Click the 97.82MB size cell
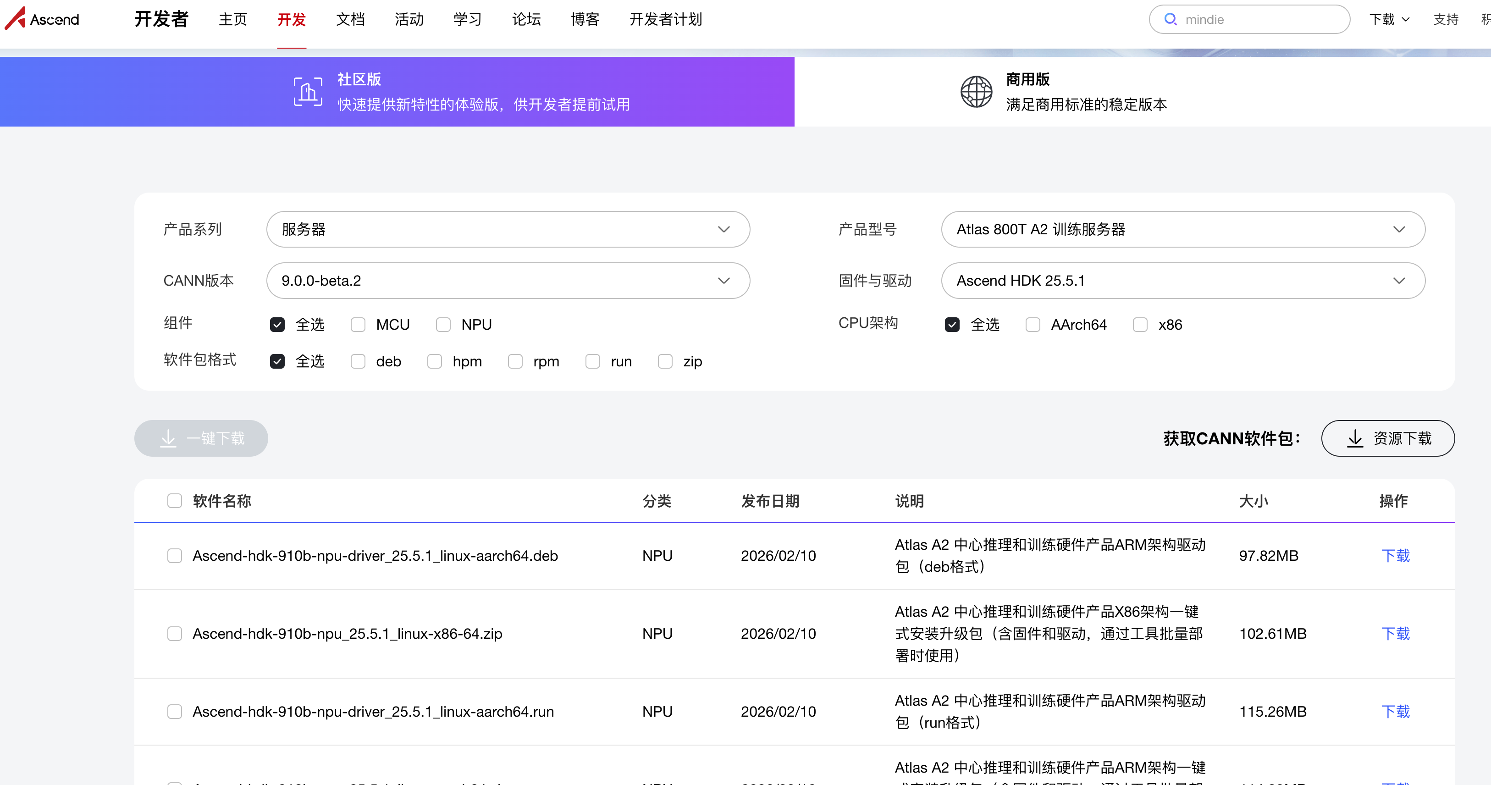This screenshot has width=1491, height=785. click(x=1268, y=556)
